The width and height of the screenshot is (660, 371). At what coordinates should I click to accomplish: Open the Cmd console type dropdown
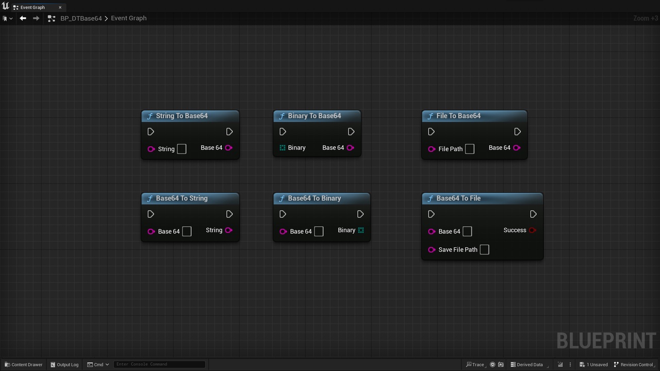[98, 364]
